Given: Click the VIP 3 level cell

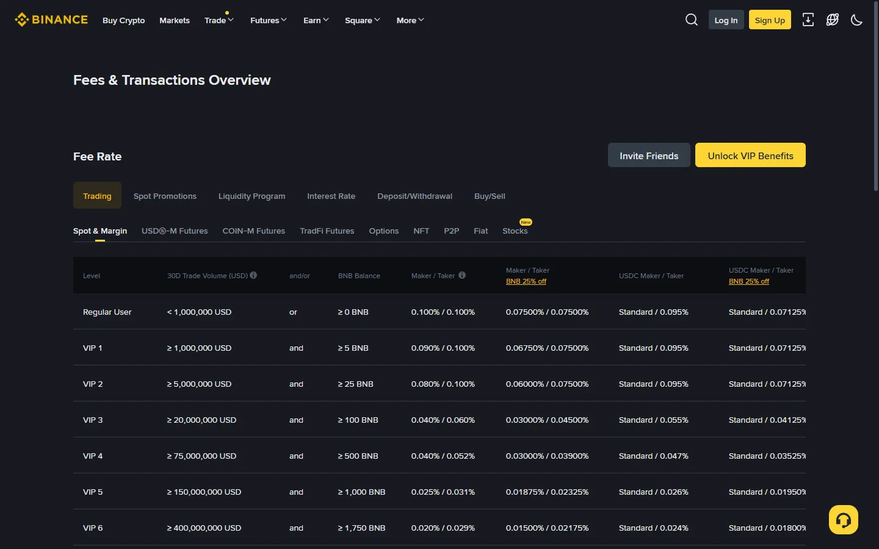Looking at the screenshot, I should (93, 420).
